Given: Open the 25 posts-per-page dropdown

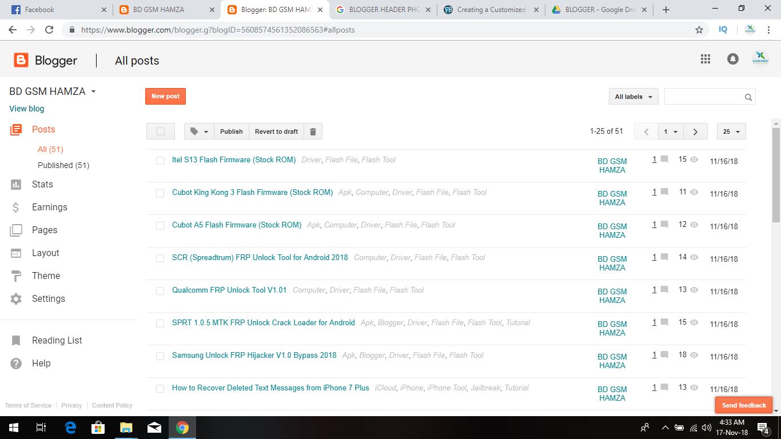Looking at the screenshot, I should [731, 131].
